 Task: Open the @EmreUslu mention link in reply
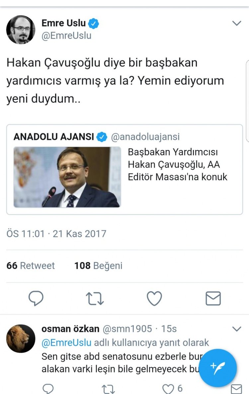coord(66,342)
